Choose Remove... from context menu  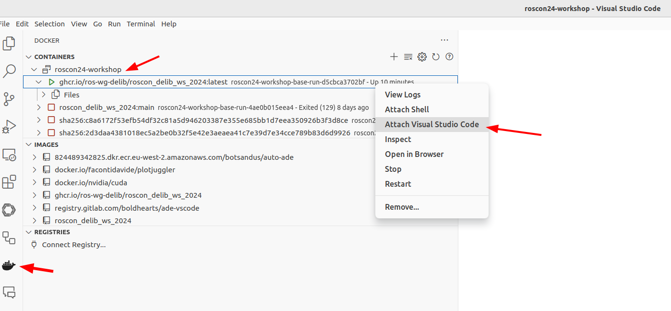point(432,207)
